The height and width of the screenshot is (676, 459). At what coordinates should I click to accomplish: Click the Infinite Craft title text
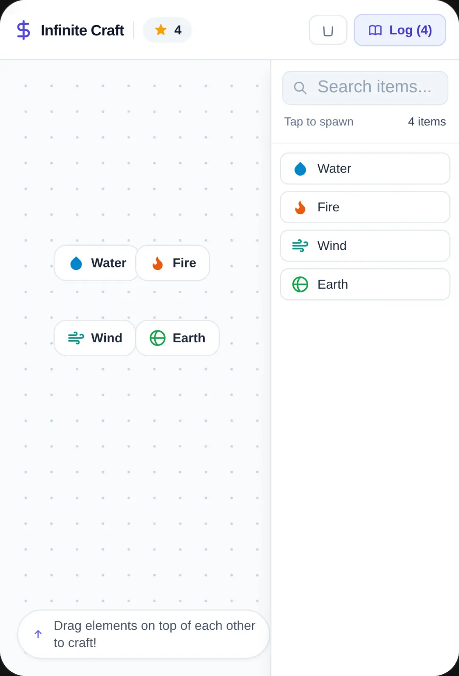[82, 31]
